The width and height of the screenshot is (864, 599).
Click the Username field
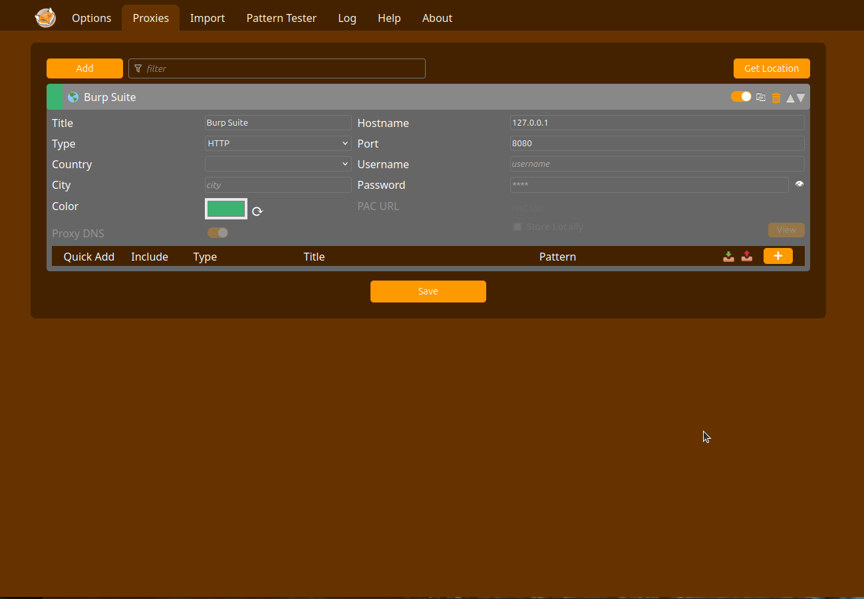coord(657,164)
